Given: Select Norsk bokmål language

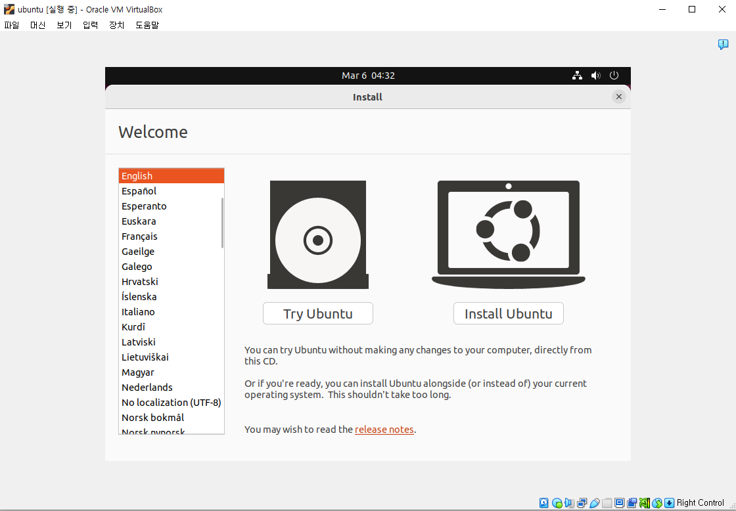Looking at the screenshot, I should pyautogui.click(x=172, y=417).
